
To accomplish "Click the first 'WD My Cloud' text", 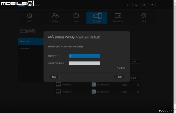I will coord(103,85).
